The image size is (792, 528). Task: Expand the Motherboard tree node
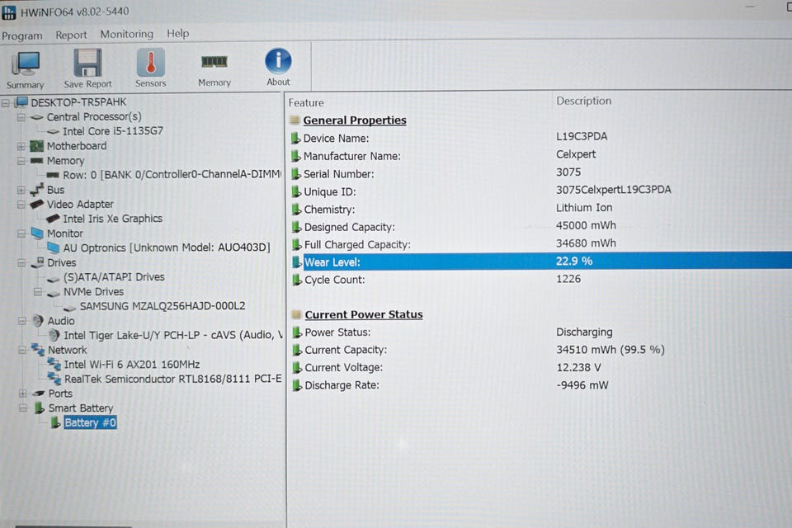coord(21,147)
